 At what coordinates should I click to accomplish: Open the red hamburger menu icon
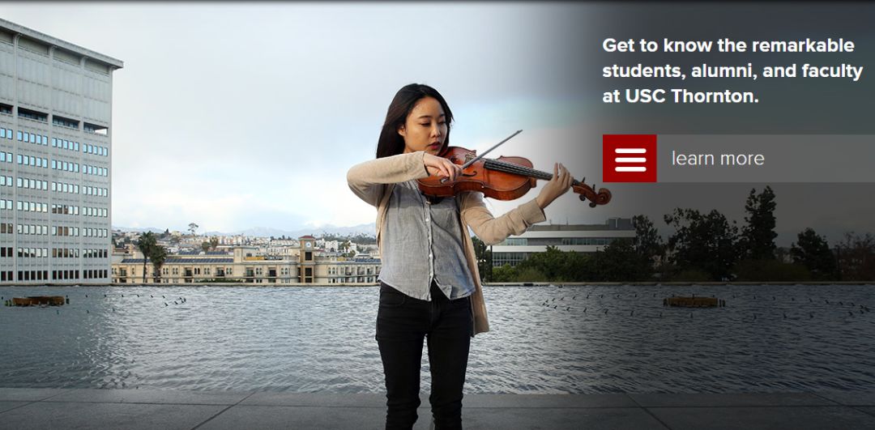(630, 159)
